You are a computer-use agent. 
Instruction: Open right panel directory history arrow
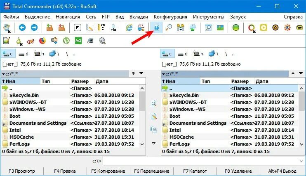pyautogui.click(x=301, y=73)
